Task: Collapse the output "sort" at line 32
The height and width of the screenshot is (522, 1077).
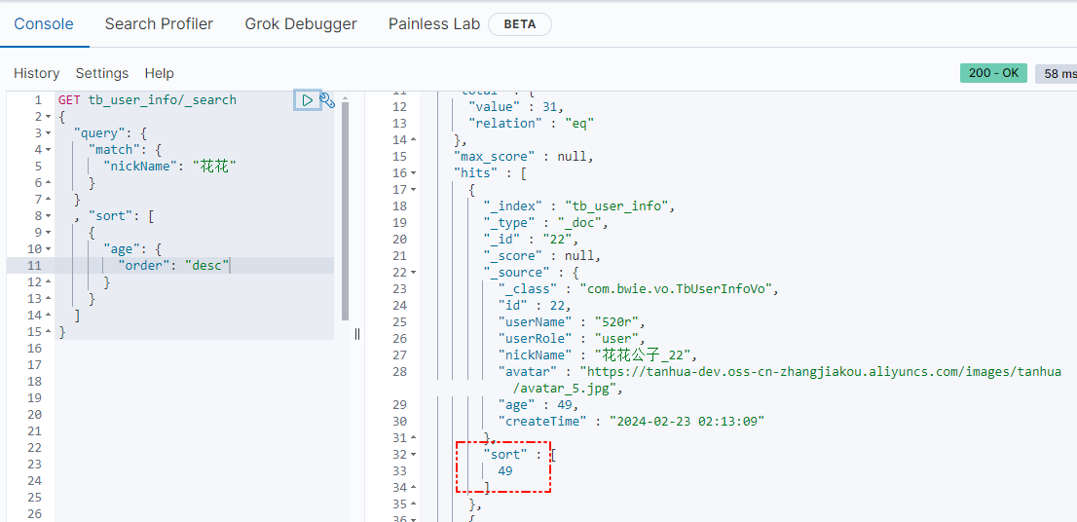Action: click(x=414, y=454)
